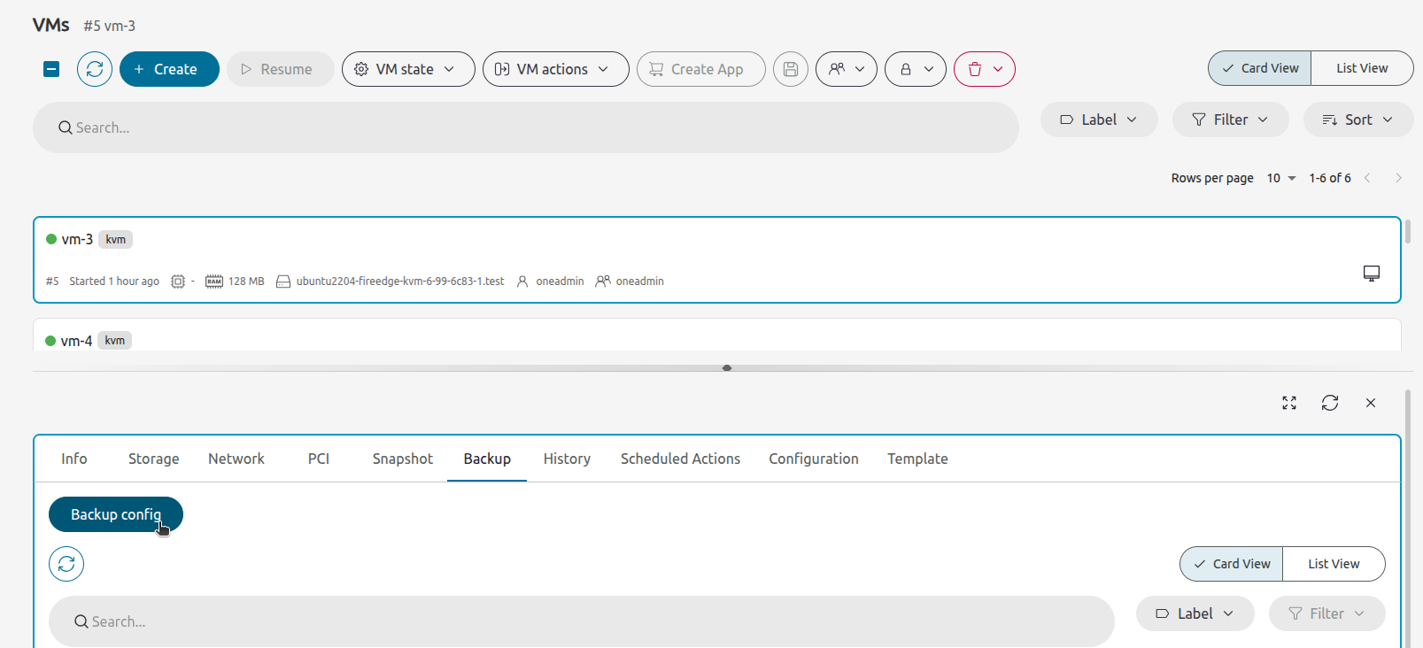Click the Backup config button
The height and width of the screenshot is (648, 1423).
point(115,514)
